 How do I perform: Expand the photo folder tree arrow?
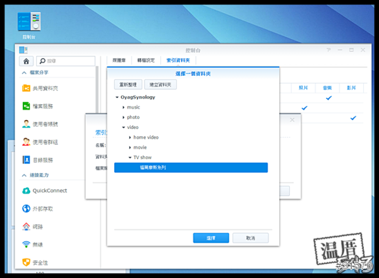[x=123, y=118]
